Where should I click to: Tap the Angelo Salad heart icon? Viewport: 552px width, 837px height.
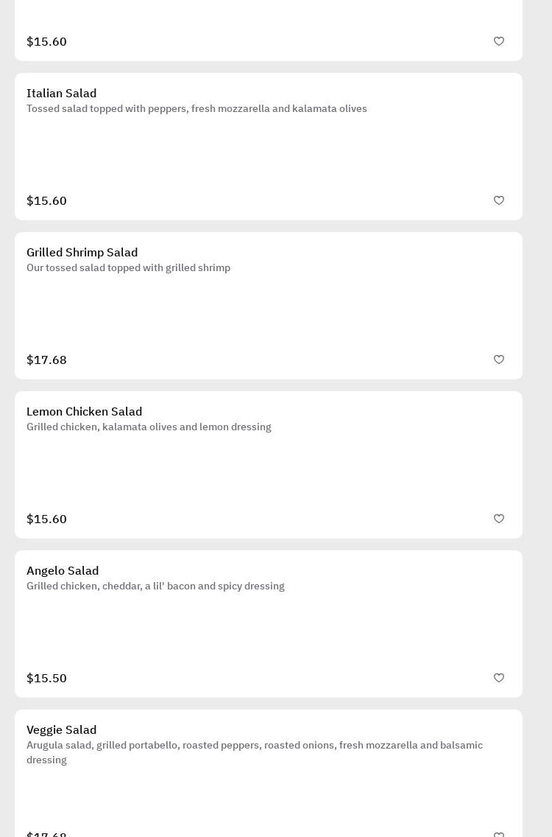499,678
